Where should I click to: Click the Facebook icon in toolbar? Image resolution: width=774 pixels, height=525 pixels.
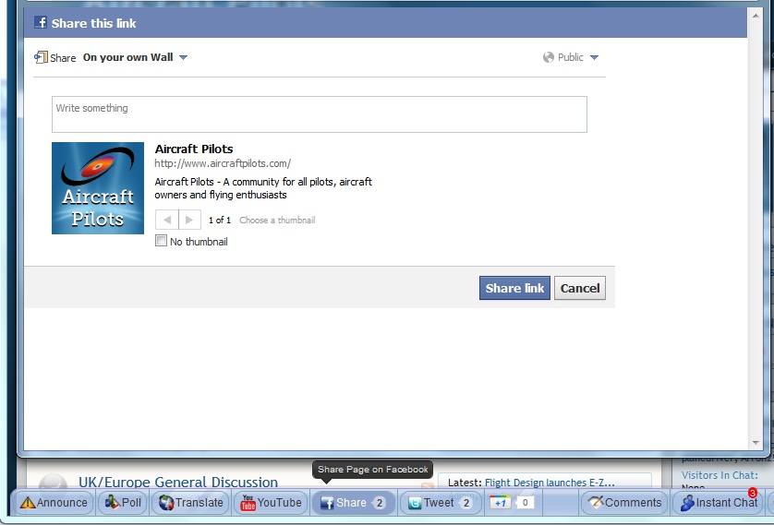(x=327, y=503)
